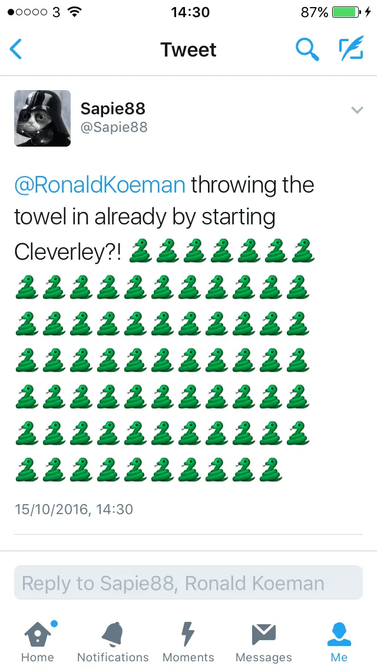The image size is (377, 669).
Task: Tap the Me profile icon
Action: [x=339, y=634]
